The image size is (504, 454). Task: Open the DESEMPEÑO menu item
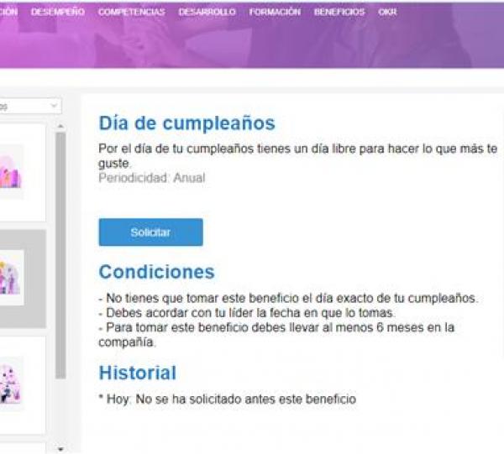pyautogui.click(x=58, y=12)
